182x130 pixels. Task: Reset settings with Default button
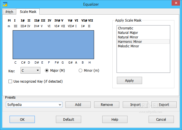(69, 119)
